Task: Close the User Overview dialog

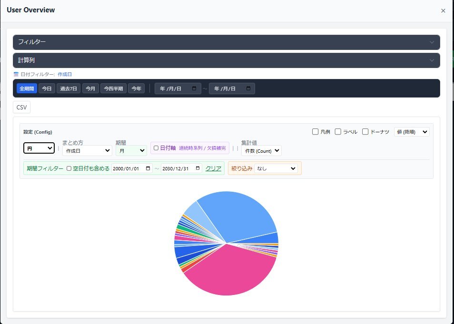Action: 443,10
